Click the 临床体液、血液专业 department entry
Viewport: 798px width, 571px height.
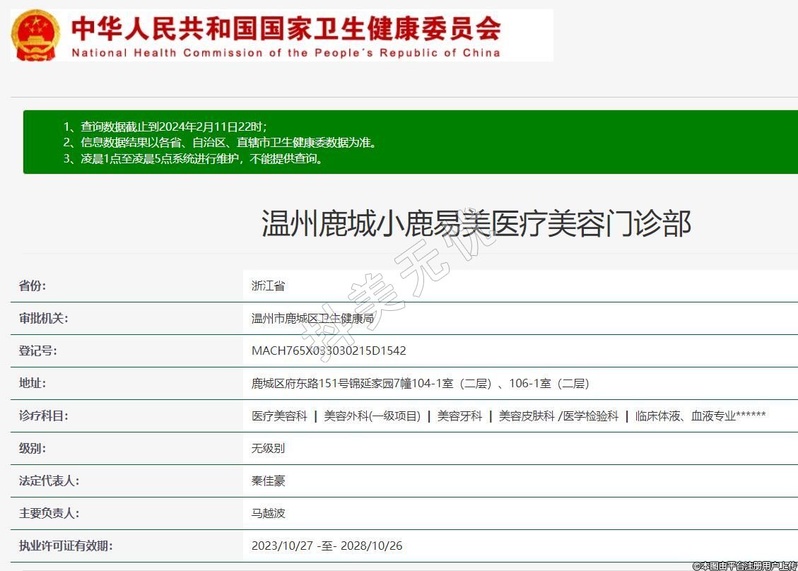click(700, 416)
